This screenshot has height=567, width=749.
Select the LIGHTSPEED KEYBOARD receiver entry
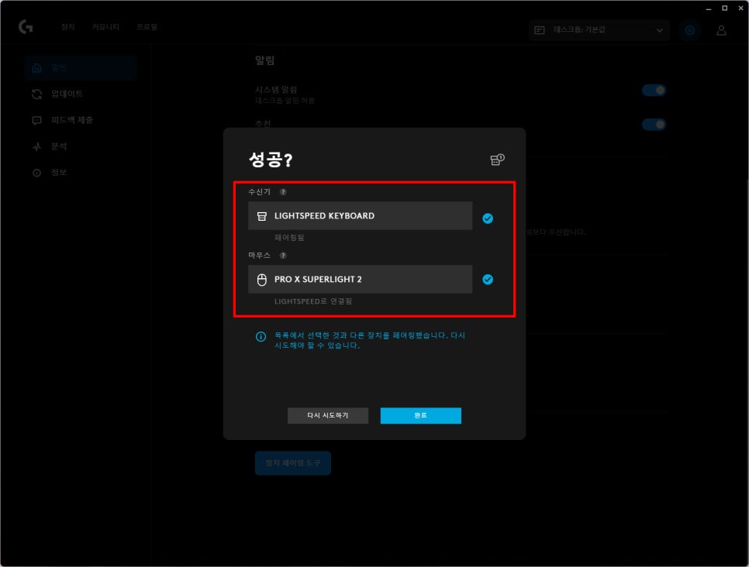point(360,216)
